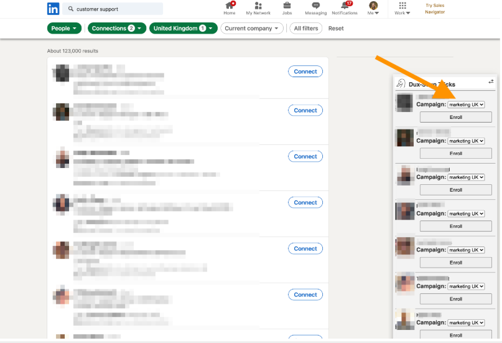Click the search field containing customer support
Viewport: 502px width, 343px height.
pyautogui.click(x=113, y=9)
